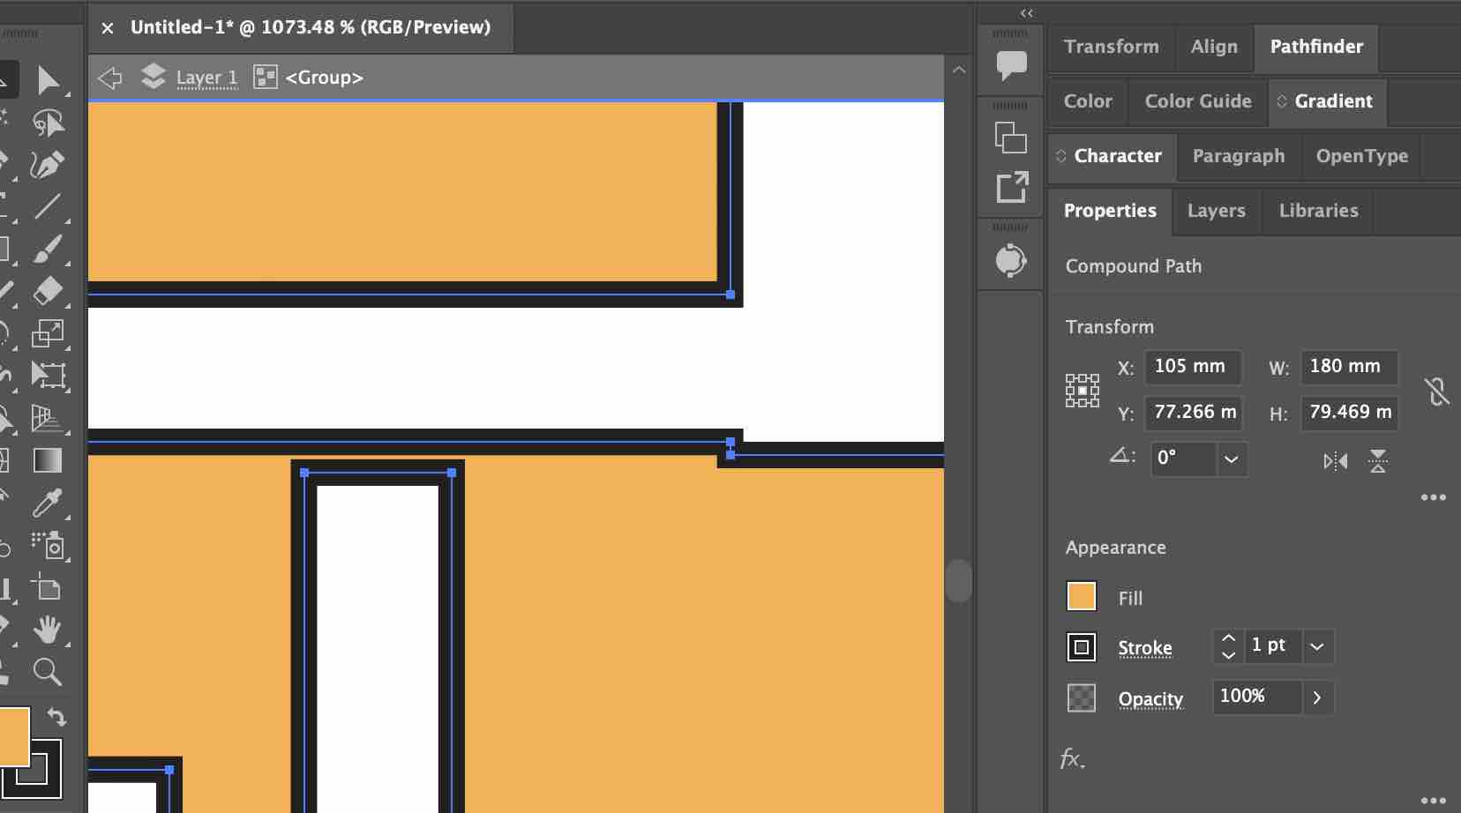Click the Layer 1 breadcrumb link

pos(206,78)
